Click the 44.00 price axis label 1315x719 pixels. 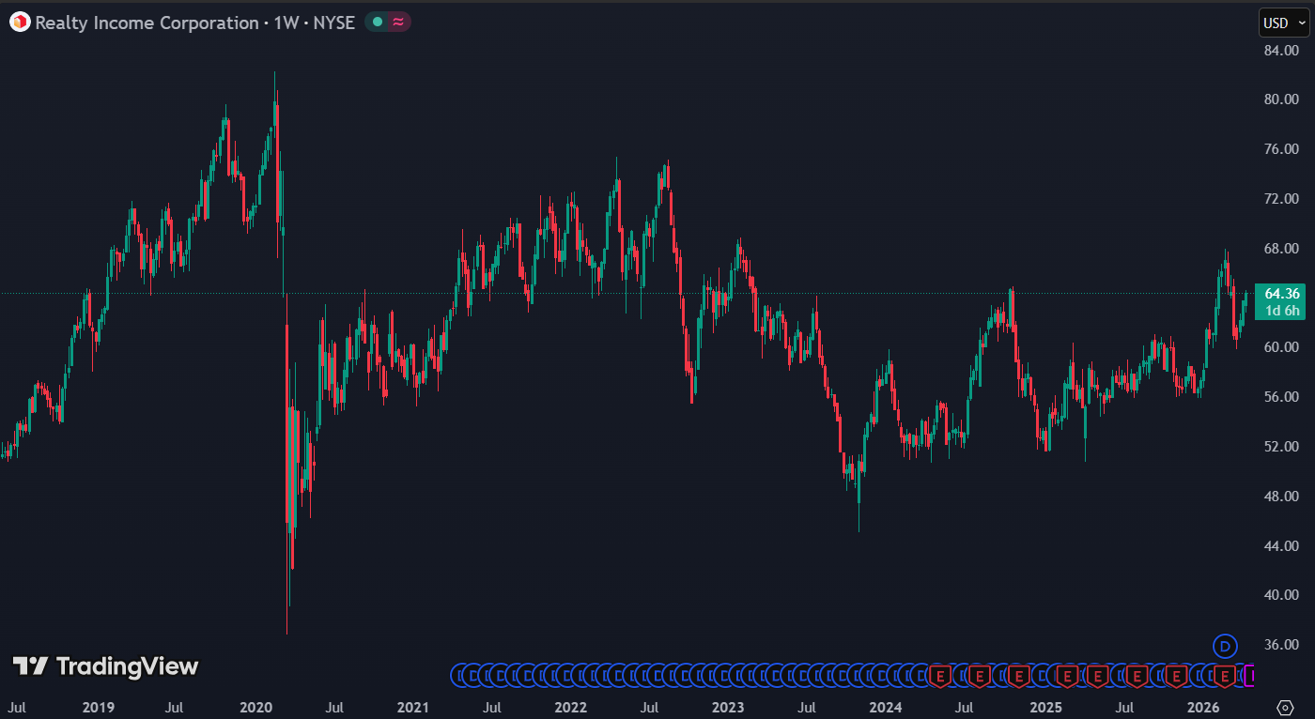tap(1282, 546)
